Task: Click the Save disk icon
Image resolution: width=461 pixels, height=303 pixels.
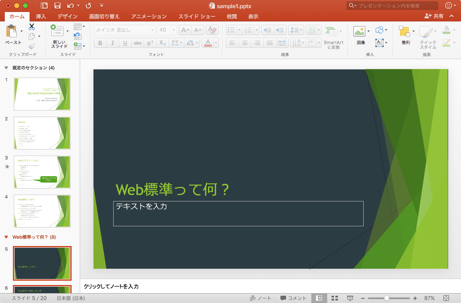Action: click(x=57, y=6)
